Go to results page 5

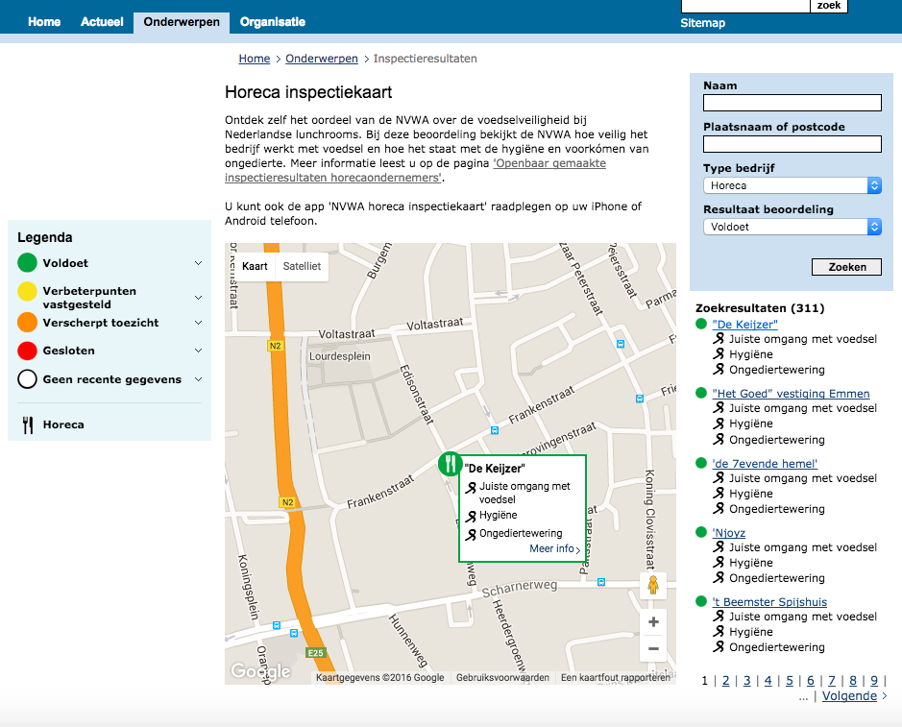tap(790, 681)
